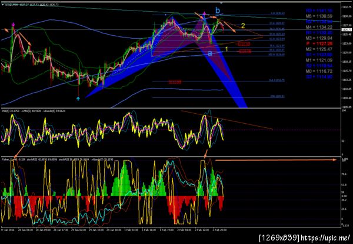Click the '1 Feb 11:00' time axis label
The height and width of the screenshot is (244, 353).
coord(149,230)
